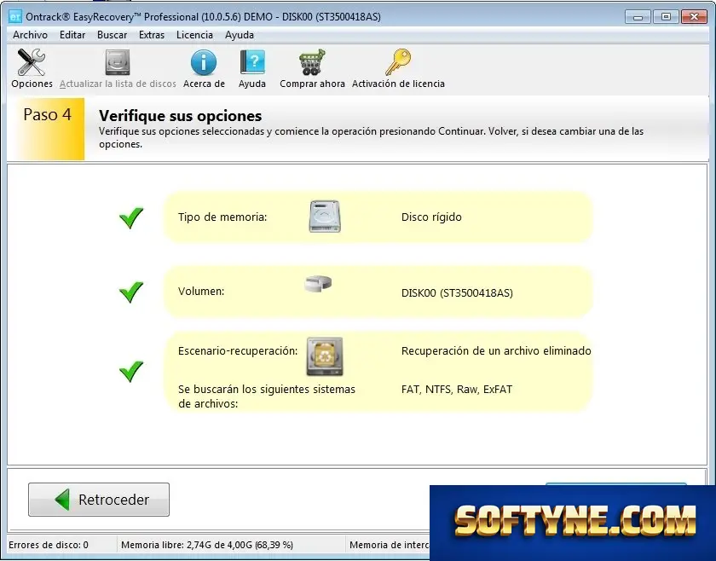The height and width of the screenshot is (561, 716).
Task: Open the Extras menu
Action: click(152, 35)
